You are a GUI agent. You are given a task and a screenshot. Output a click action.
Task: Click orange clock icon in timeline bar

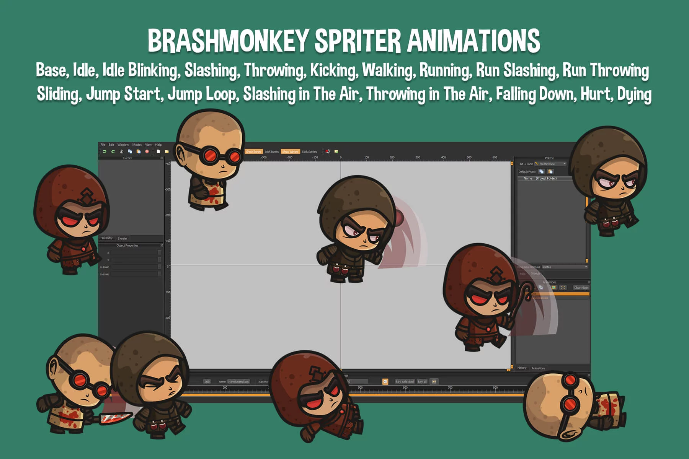pos(385,381)
